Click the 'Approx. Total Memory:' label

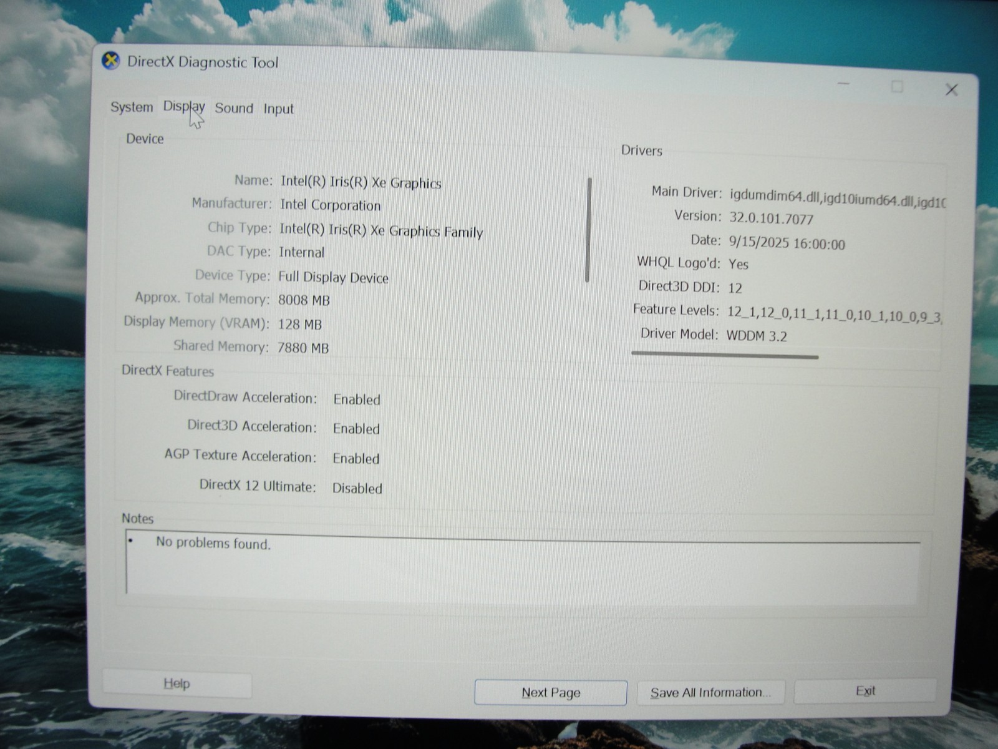click(202, 298)
